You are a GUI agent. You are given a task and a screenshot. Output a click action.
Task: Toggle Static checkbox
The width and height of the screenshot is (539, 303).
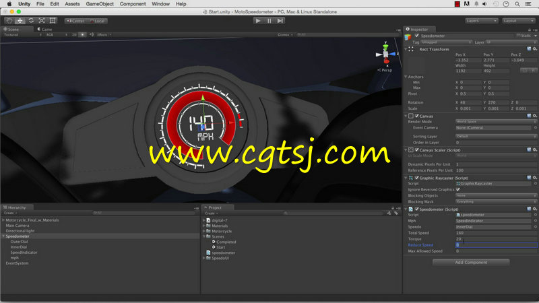coord(518,36)
